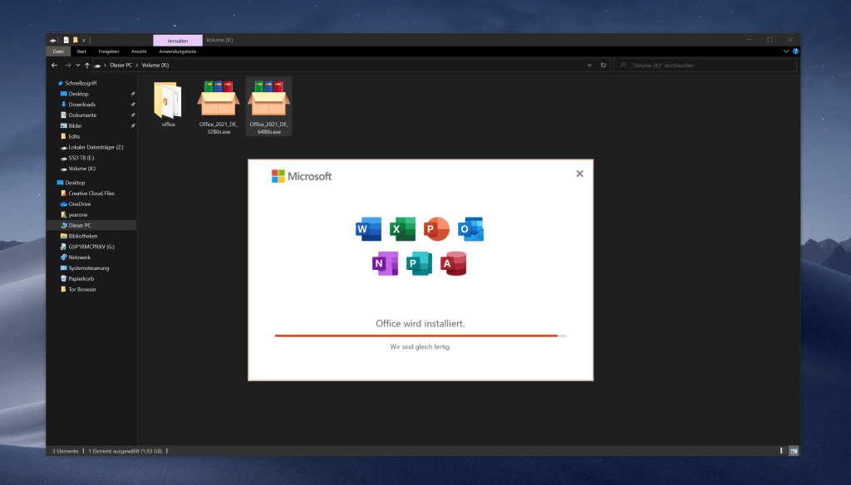Open Dokumente in the sidebar
The width and height of the screenshot is (851, 485).
82,115
